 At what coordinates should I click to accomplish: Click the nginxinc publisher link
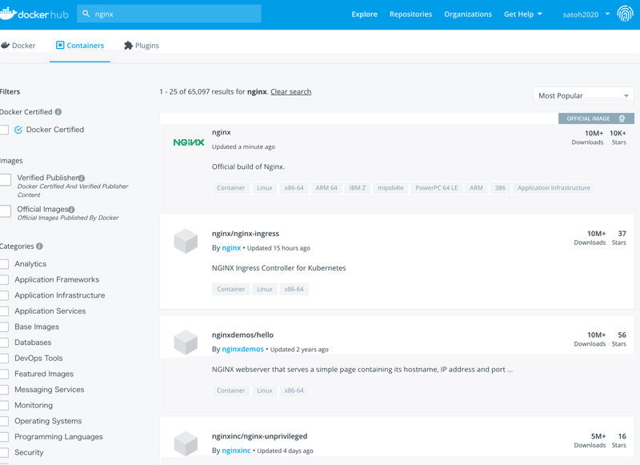coord(236,451)
